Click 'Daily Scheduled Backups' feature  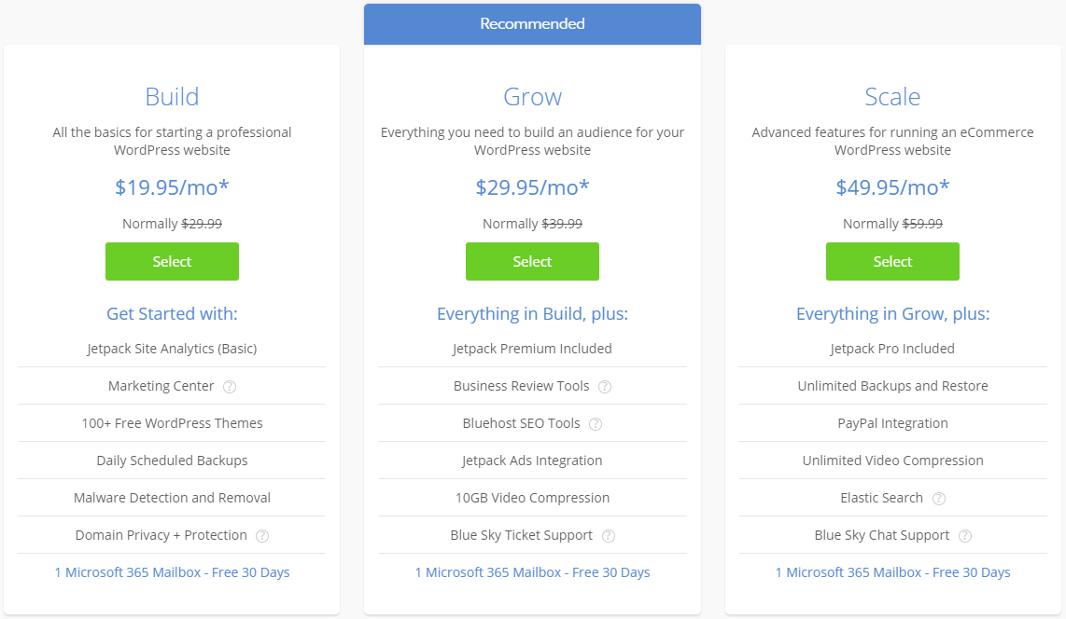coord(172,461)
